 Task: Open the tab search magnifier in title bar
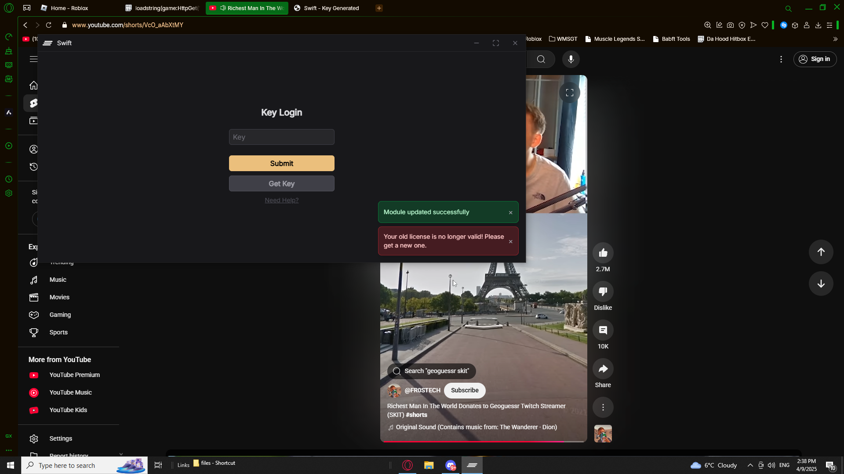(789, 8)
